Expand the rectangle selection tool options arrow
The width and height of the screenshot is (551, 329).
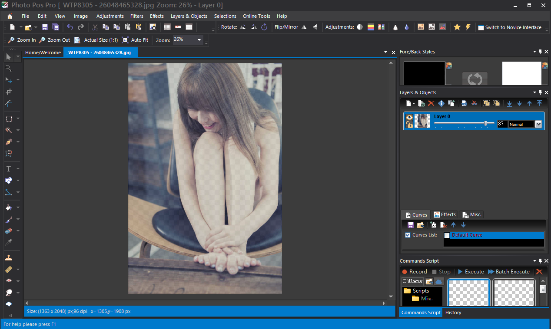[18, 118]
